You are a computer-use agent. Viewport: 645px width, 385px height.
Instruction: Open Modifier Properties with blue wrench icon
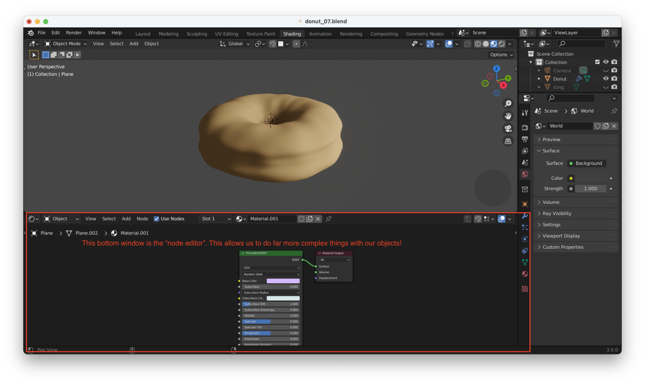[x=524, y=216]
